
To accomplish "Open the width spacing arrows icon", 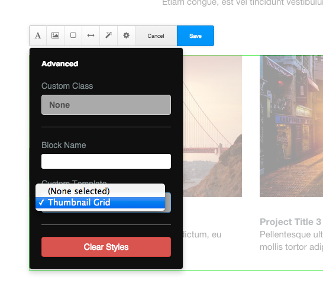I will click(91, 36).
